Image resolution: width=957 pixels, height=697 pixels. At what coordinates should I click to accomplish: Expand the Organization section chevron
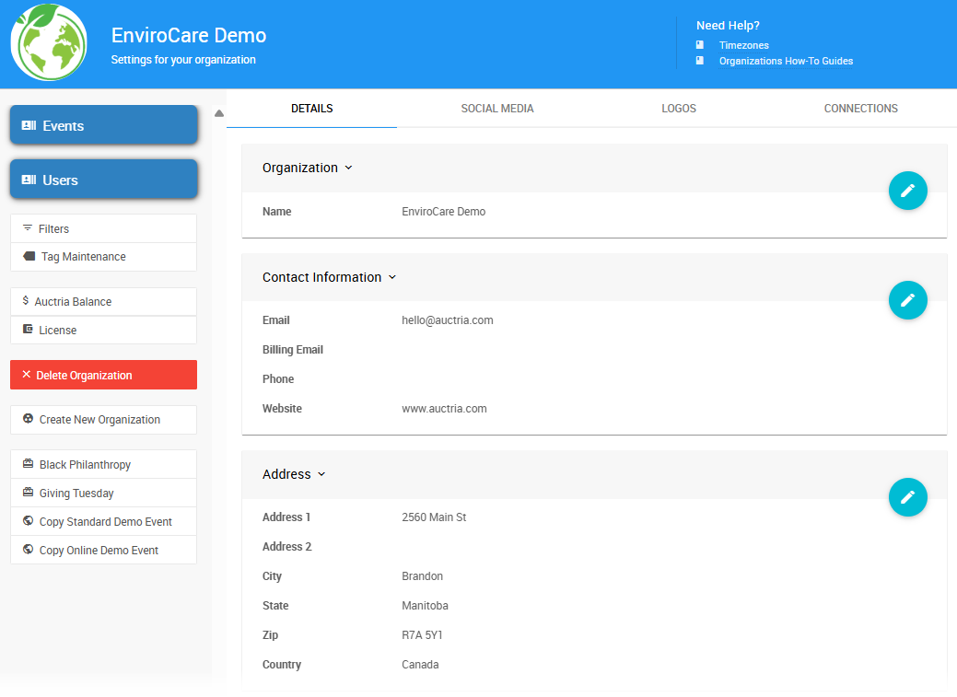coord(348,168)
